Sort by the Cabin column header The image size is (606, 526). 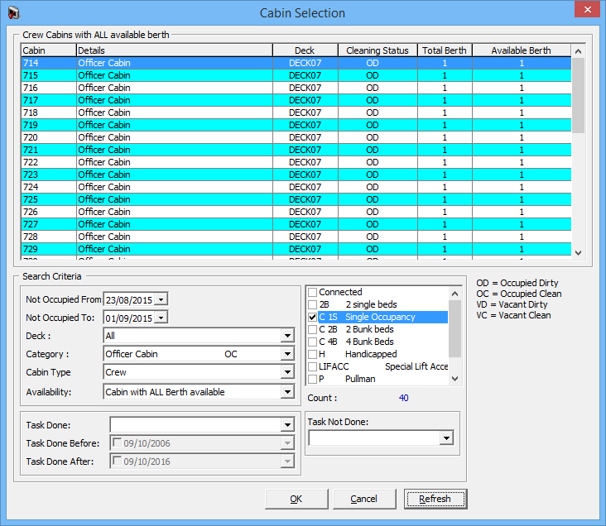point(49,50)
